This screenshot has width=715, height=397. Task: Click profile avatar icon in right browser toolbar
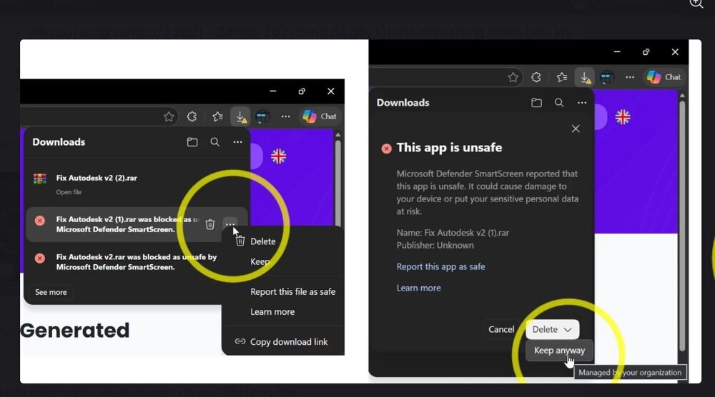[607, 77]
